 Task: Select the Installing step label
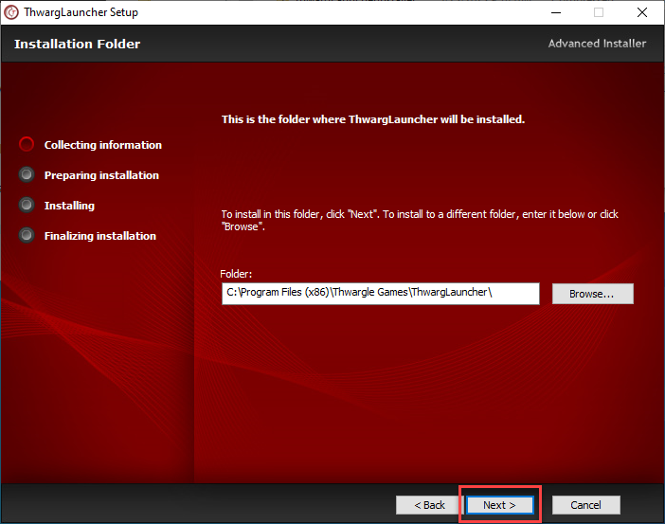click(x=69, y=206)
